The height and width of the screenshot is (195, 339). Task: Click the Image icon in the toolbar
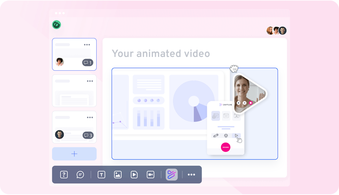click(118, 175)
